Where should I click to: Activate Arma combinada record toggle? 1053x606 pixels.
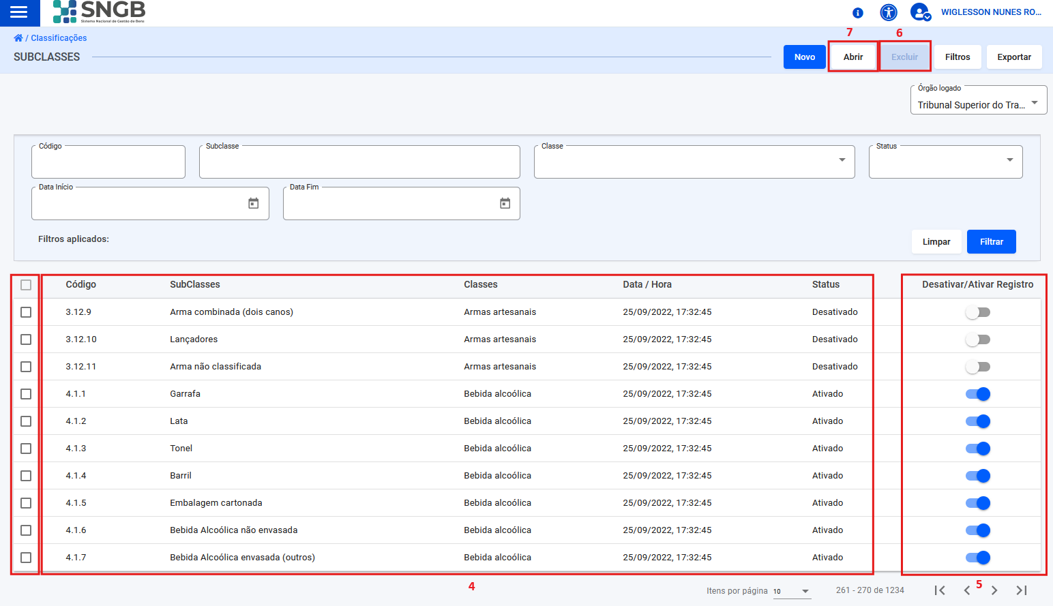pyautogui.click(x=978, y=312)
